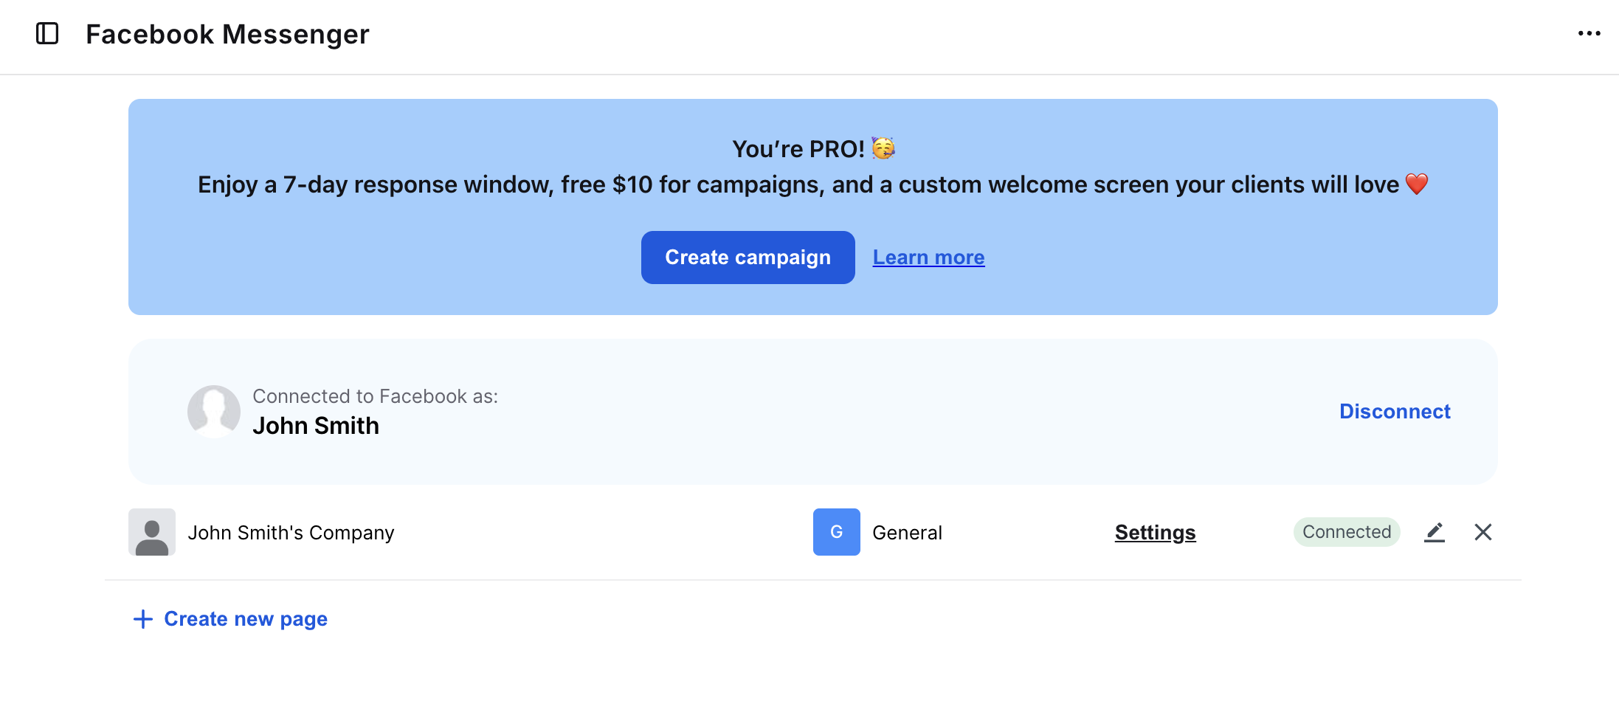Select the John Smith's Company page name
Viewport: 1619px width, 701px height.
click(291, 533)
